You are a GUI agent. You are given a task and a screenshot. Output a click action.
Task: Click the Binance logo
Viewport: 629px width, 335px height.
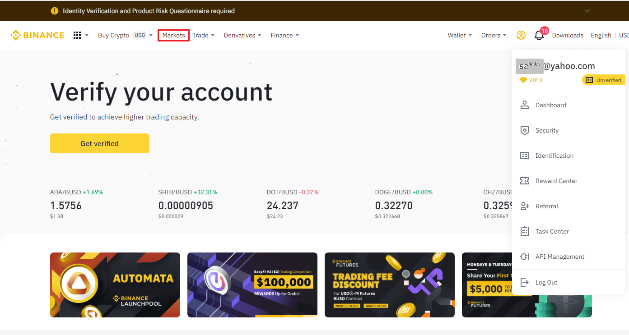click(37, 35)
